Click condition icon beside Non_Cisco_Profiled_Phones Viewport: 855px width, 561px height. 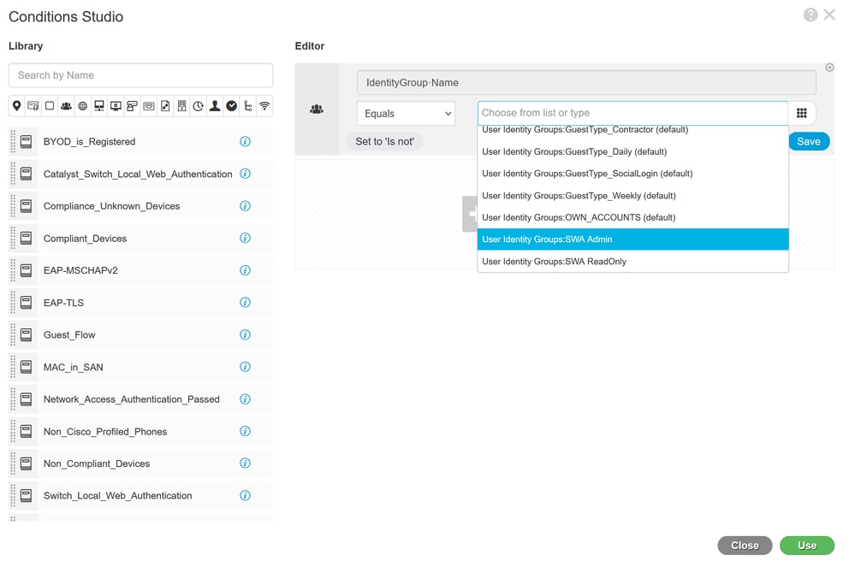click(x=26, y=431)
